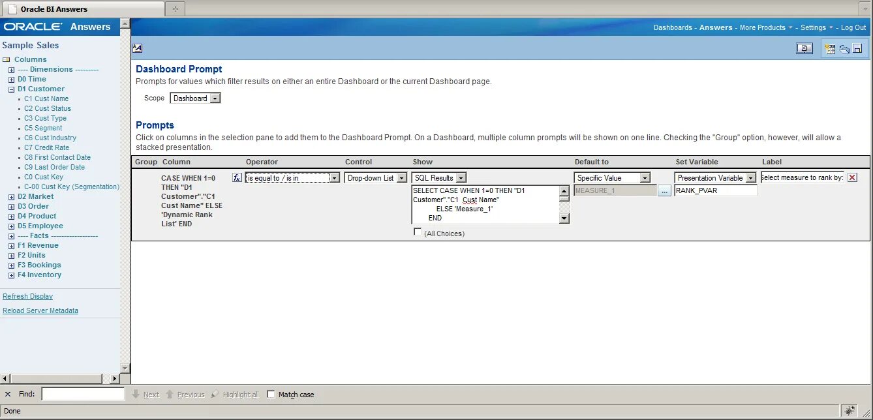Add C1 Cust Name column

coord(46,98)
